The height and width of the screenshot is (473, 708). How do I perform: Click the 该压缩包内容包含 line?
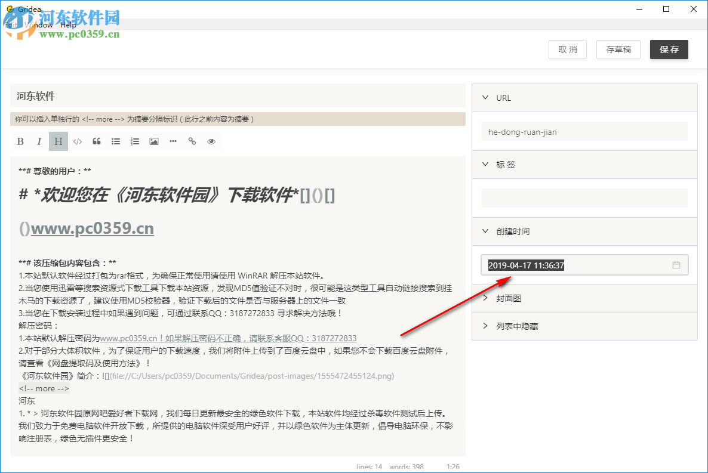pos(67,263)
